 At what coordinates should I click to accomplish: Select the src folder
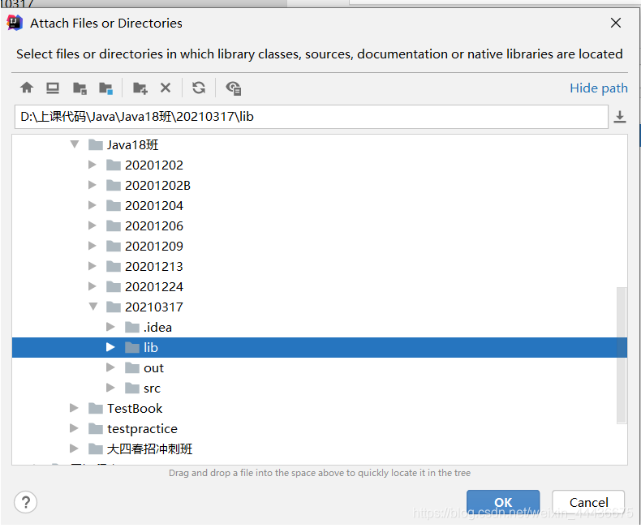[152, 388]
